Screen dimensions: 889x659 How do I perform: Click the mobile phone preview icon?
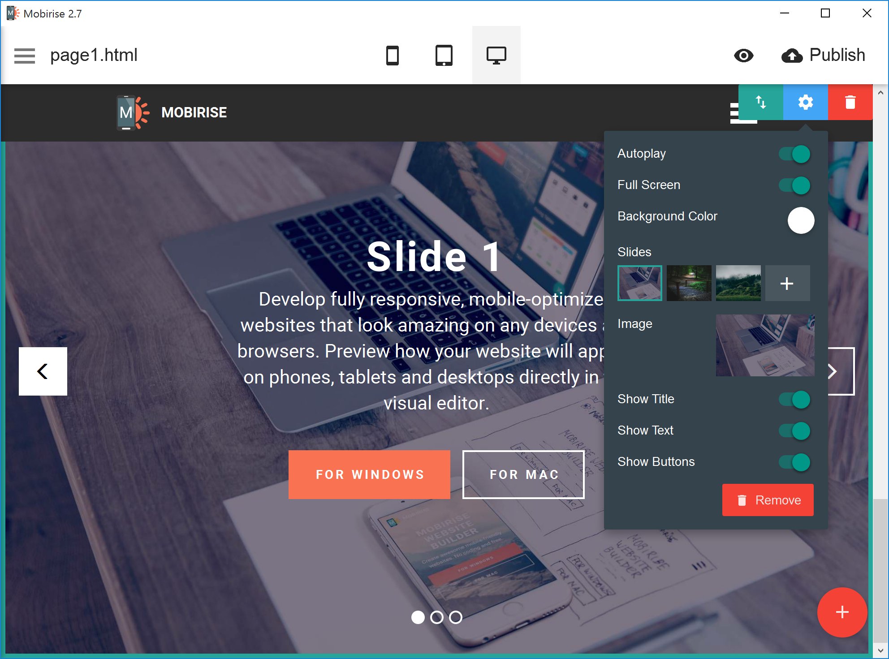[393, 56]
